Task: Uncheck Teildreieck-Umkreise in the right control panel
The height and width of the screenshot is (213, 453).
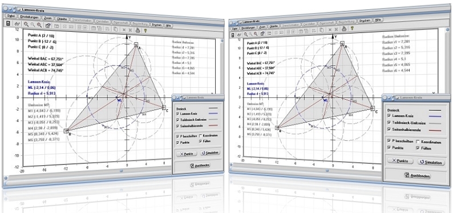Action: [389, 122]
